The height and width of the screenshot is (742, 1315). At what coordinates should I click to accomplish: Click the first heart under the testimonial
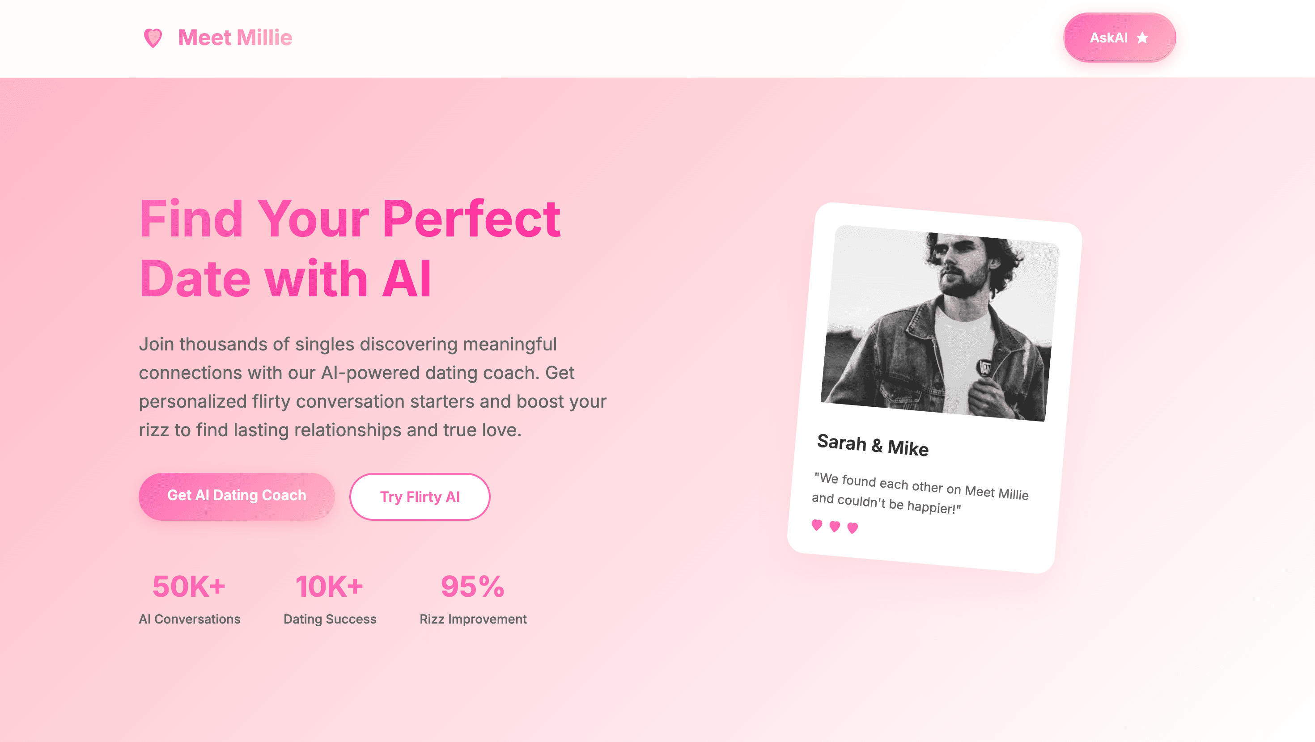(817, 525)
